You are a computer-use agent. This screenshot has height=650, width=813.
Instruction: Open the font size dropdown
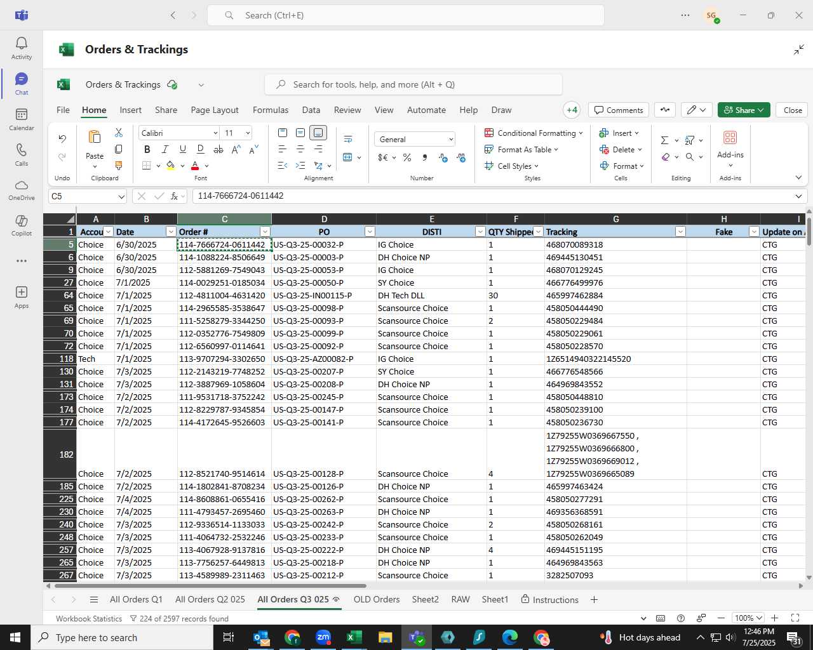(x=248, y=133)
